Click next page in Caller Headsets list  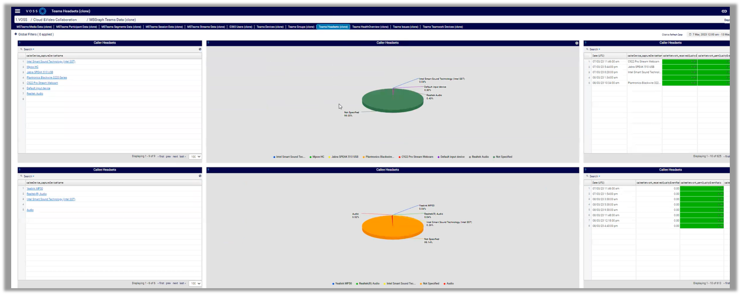click(x=175, y=156)
